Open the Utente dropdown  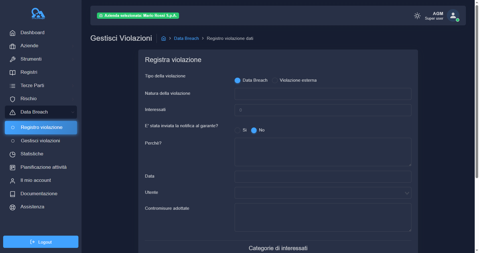pyautogui.click(x=323, y=193)
